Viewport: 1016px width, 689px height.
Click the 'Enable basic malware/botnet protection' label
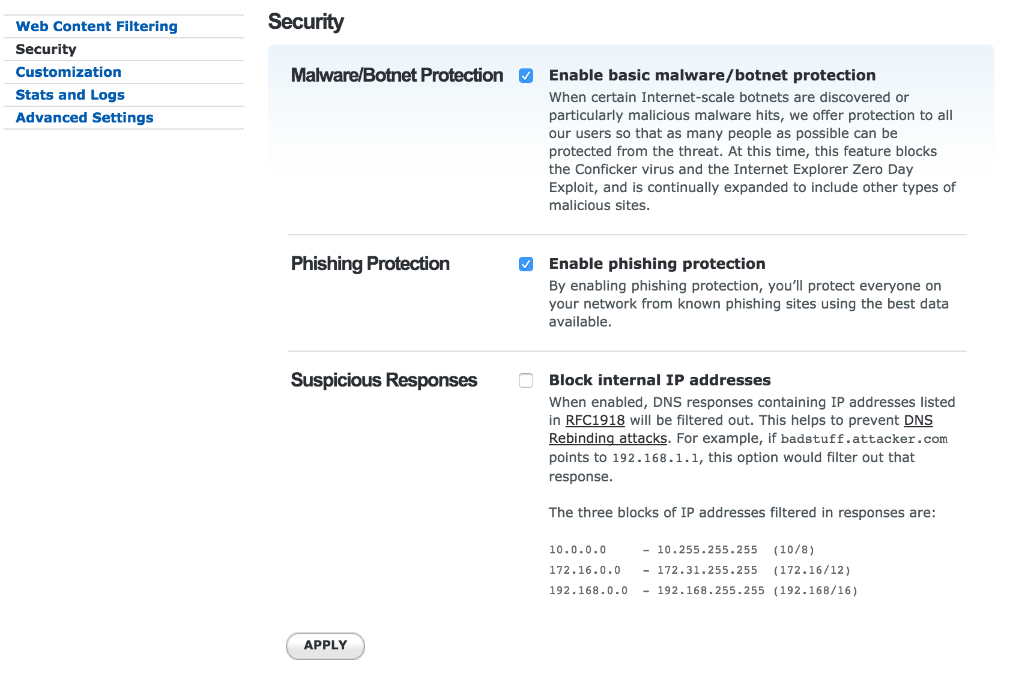pyautogui.click(x=712, y=75)
